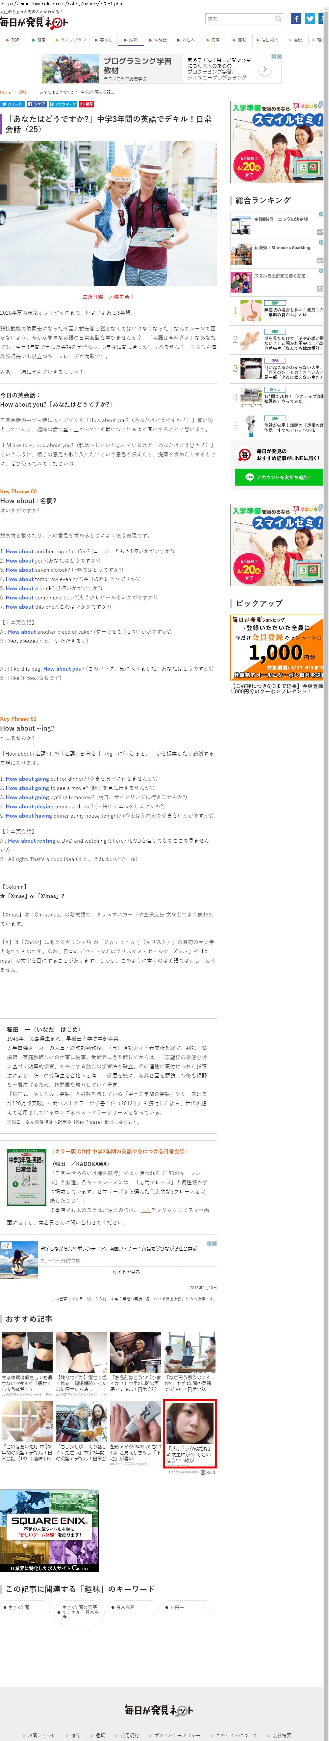Click the B!ブックマーク button
The image size is (329, 1741).
coord(62,104)
